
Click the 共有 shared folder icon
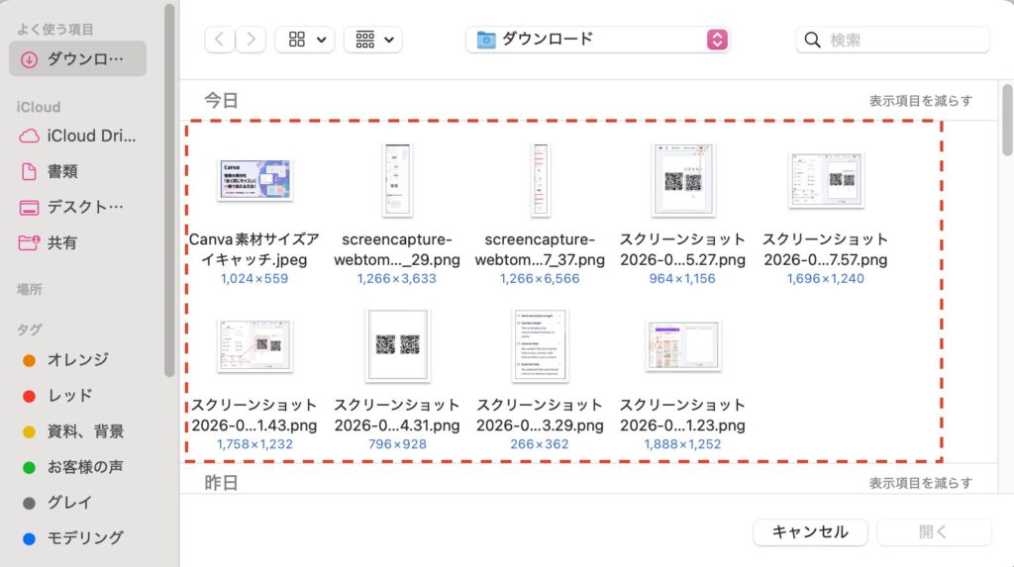coord(30,242)
